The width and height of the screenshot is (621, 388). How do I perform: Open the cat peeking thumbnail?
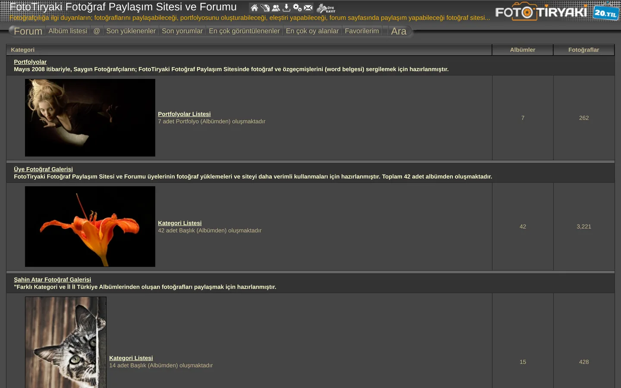pyautogui.click(x=66, y=342)
